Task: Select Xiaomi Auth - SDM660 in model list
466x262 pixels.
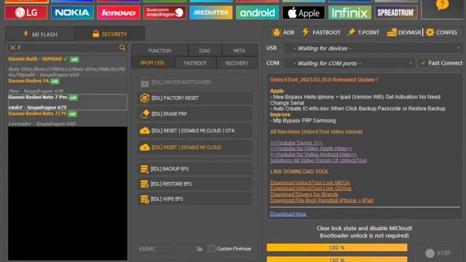Action: tap(35, 59)
